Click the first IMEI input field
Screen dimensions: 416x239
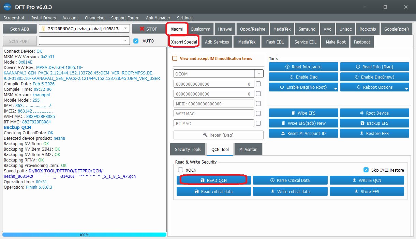click(214, 84)
